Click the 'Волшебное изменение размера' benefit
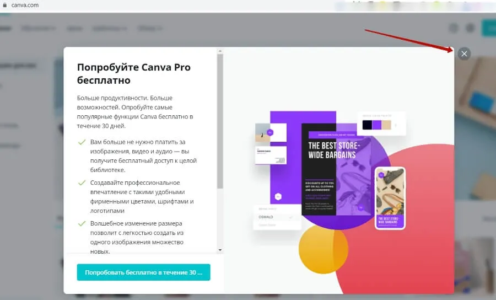 137,237
